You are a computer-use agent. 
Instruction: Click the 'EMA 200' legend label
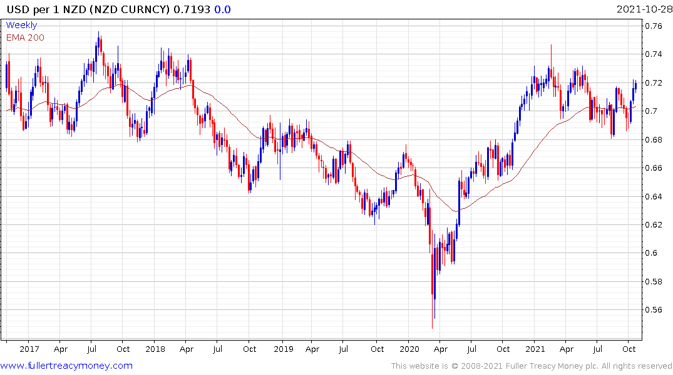(x=25, y=37)
